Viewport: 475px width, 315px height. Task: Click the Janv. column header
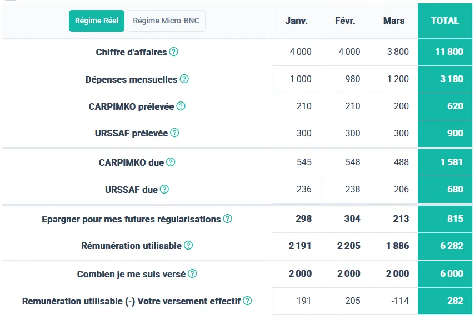point(296,21)
